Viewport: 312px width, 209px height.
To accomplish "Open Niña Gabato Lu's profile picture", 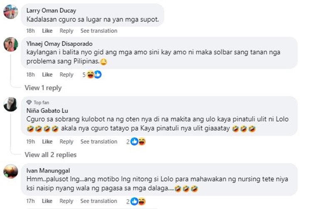I will point(11,104).
